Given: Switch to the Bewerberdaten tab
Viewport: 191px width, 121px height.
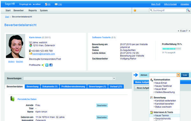Looking at the screenshot, I should point(15,87).
